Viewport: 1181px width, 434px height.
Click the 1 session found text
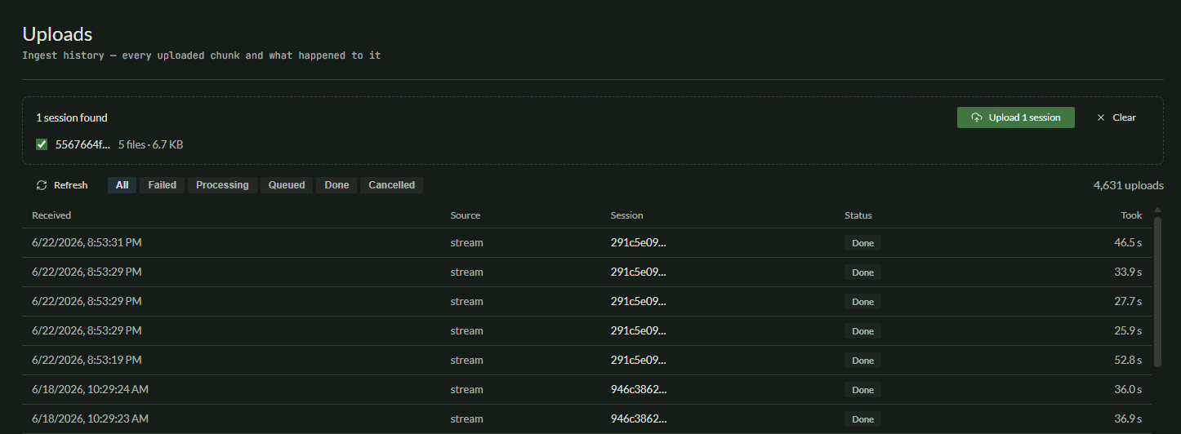coord(72,117)
